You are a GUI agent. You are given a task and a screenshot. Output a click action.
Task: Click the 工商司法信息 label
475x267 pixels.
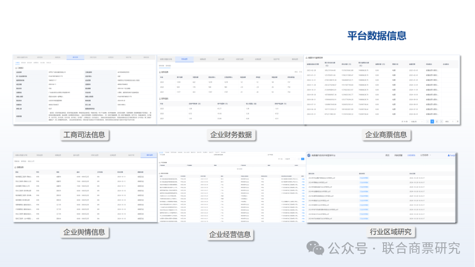coord(84,135)
